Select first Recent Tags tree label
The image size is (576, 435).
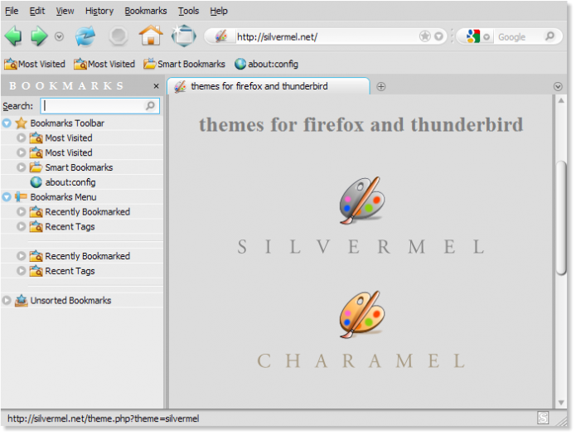click(x=70, y=227)
